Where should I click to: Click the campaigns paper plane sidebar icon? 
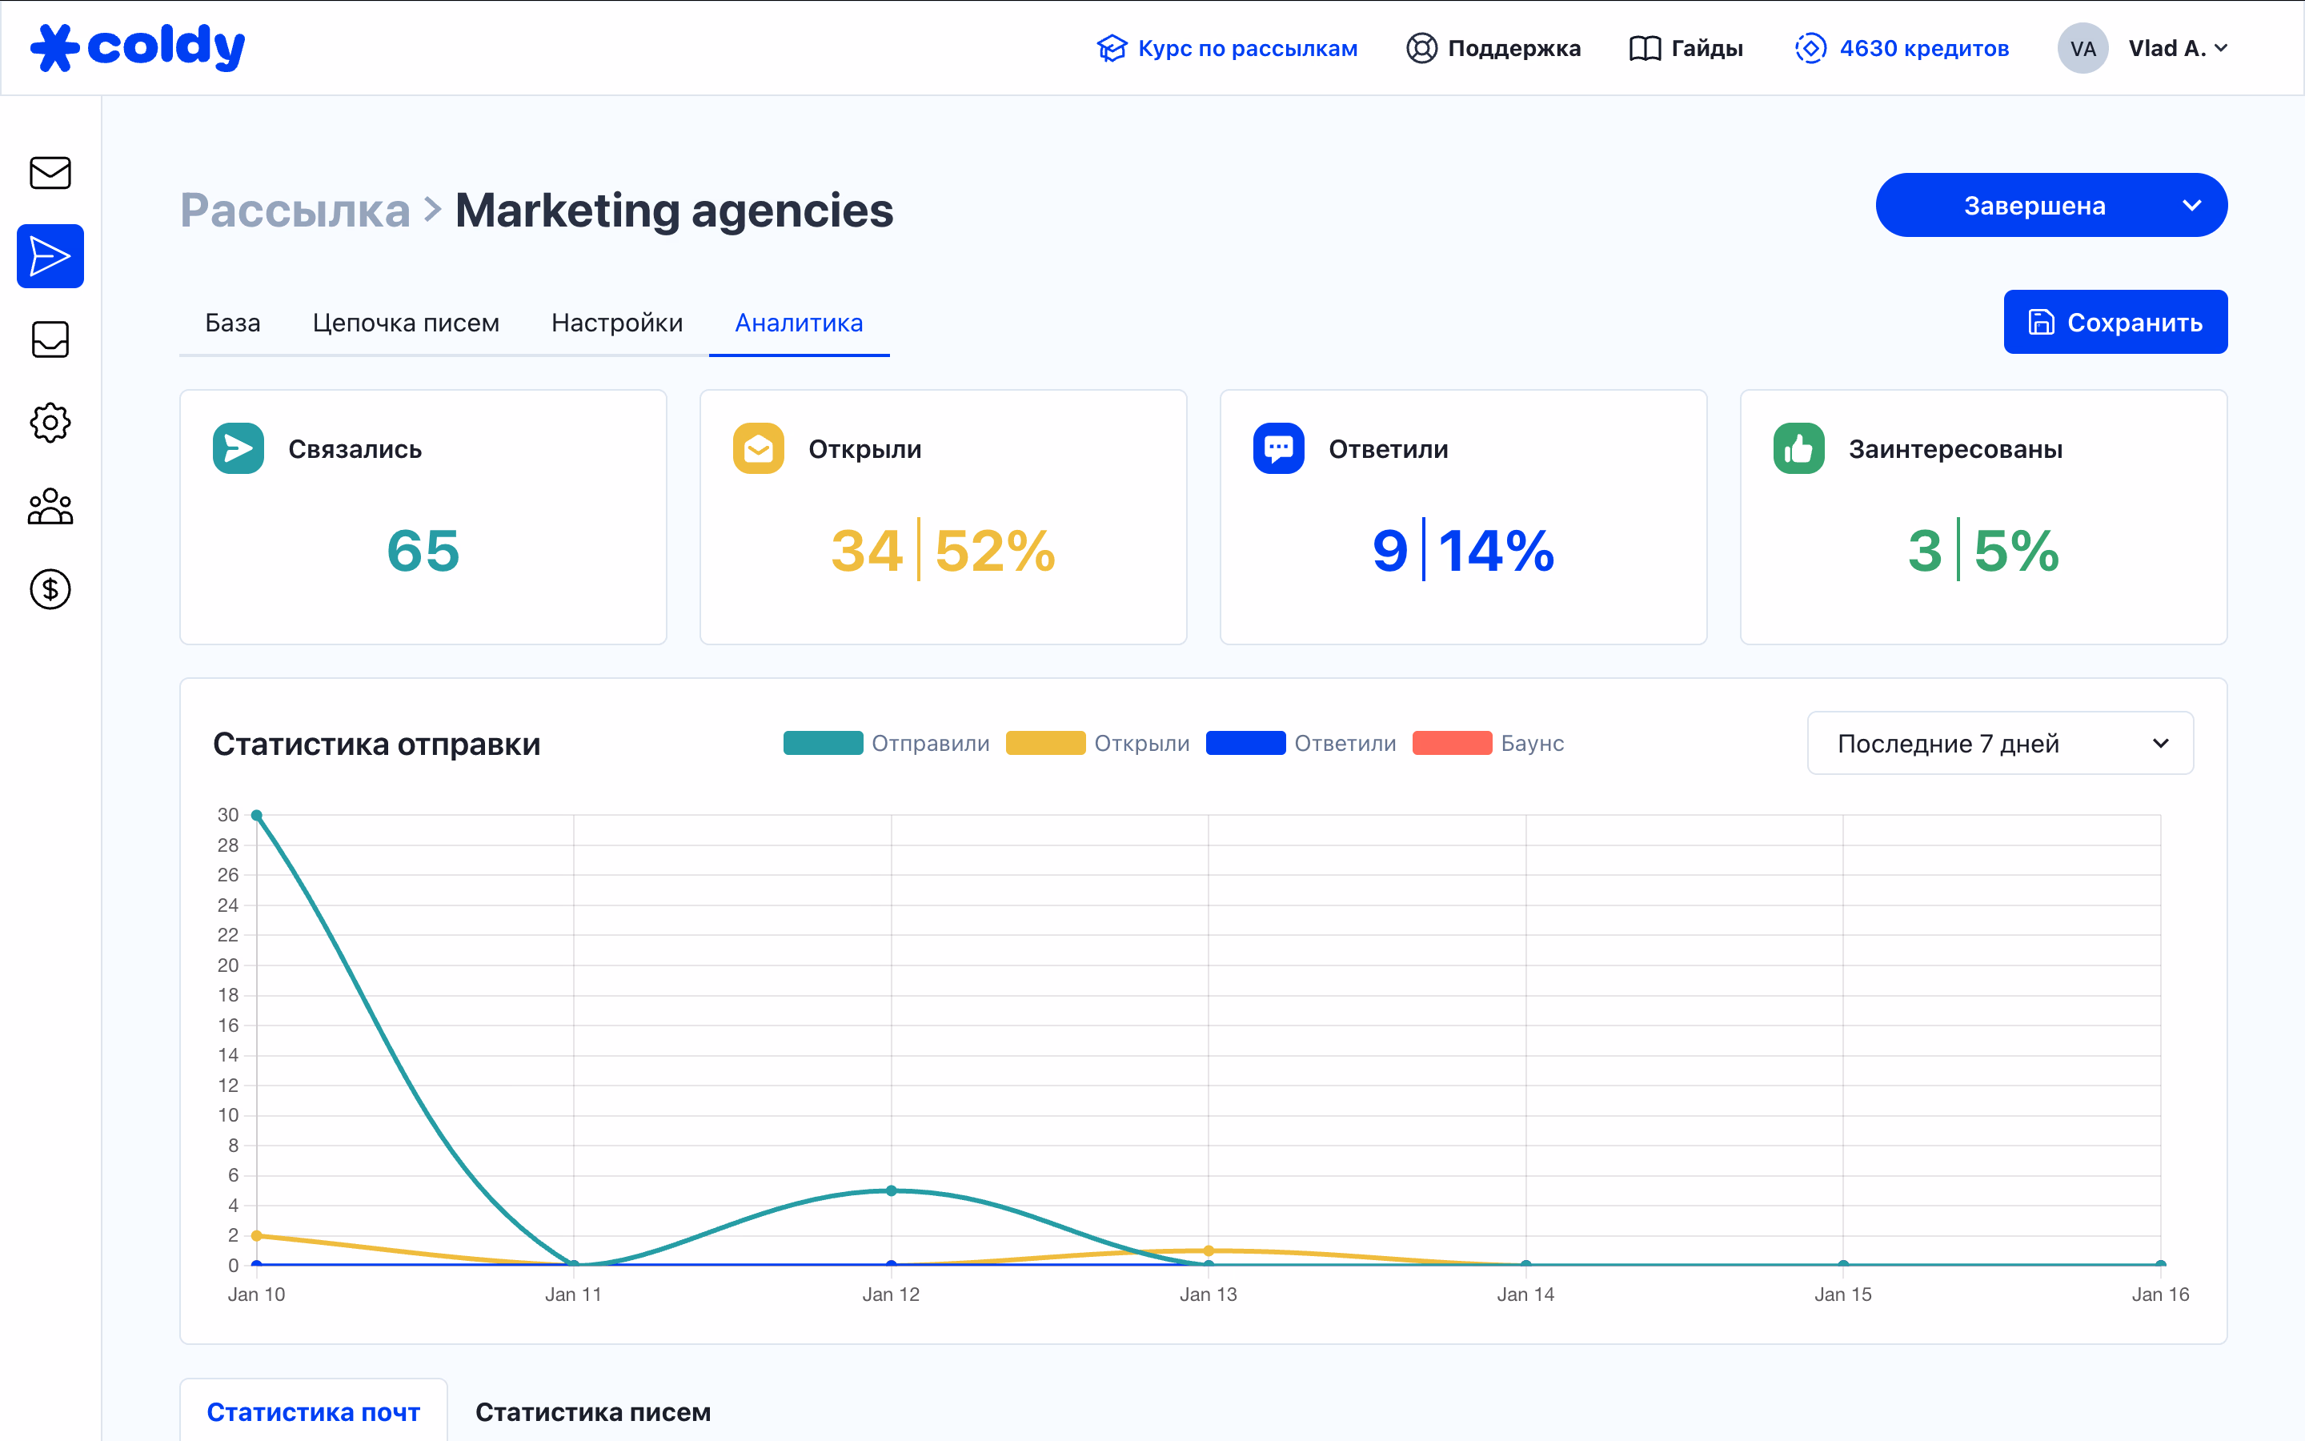click(50, 256)
